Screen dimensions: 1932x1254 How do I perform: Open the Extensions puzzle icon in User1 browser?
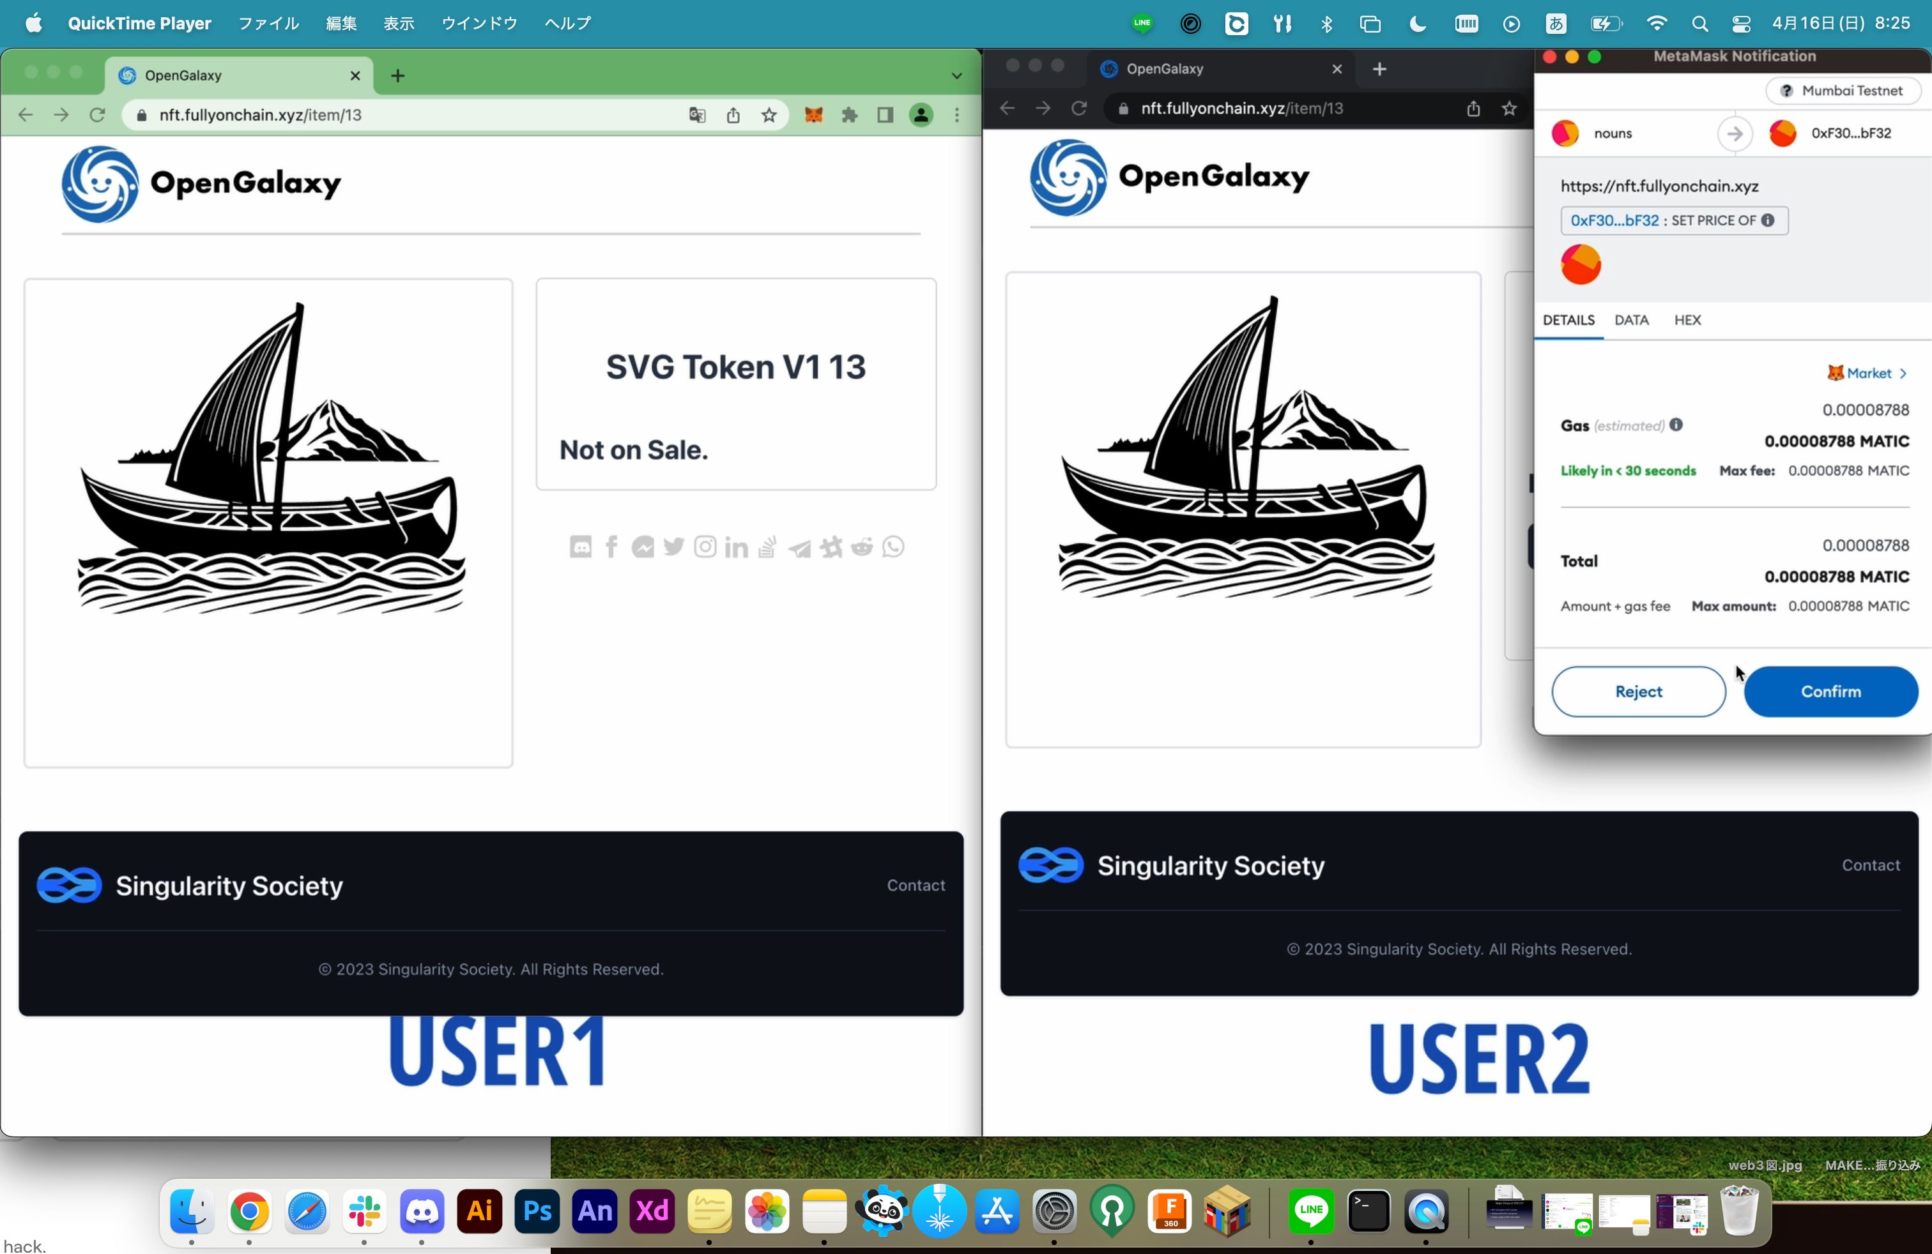pos(849,115)
